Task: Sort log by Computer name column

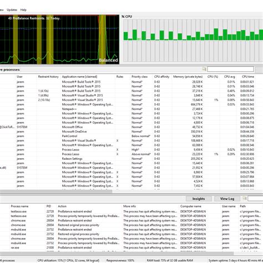Action: coord(191,206)
